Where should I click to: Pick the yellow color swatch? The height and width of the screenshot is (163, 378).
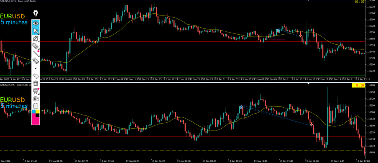coord(38,111)
